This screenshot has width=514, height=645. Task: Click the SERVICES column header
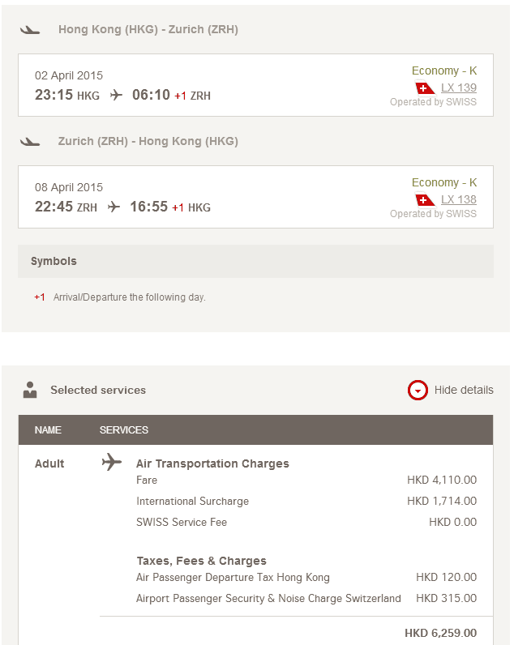tap(124, 430)
